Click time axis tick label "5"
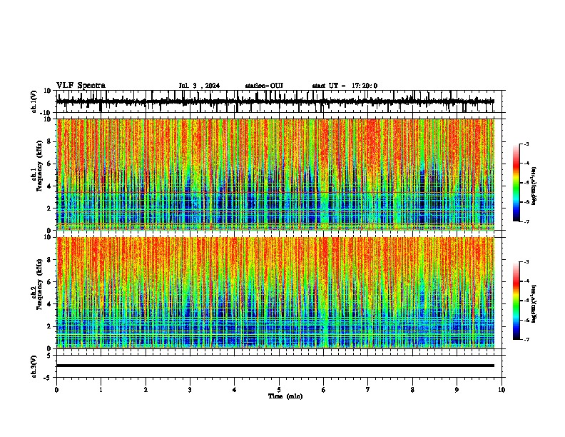This screenshot has width=565, height=437. [x=279, y=390]
